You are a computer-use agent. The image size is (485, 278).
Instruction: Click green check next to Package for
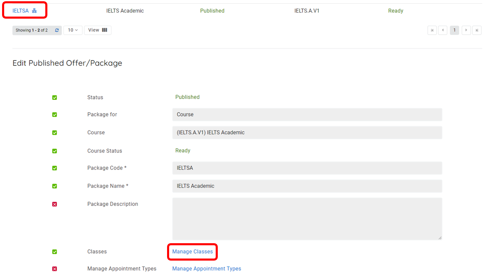click(x=54, y=115)
